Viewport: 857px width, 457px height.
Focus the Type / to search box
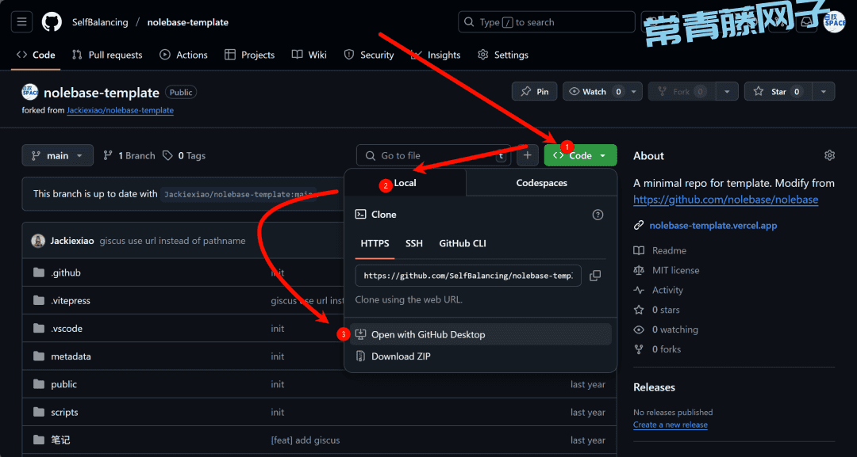[x=547, y=22]
